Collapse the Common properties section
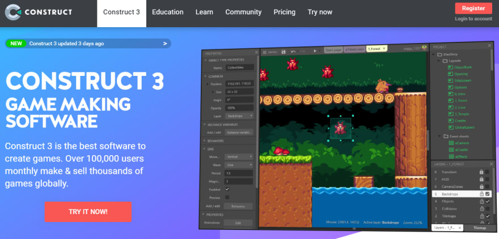The height and width of the screenshot is (239, 499). click(205, 76)
